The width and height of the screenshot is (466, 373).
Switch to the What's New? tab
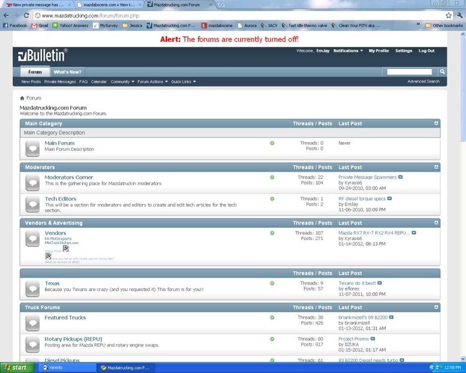tap(67, 72)
